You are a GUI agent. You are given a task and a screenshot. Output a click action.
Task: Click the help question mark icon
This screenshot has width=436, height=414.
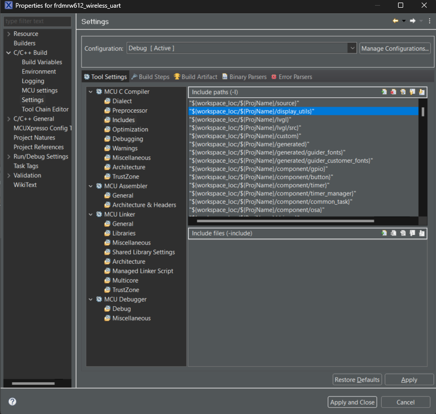12,402
